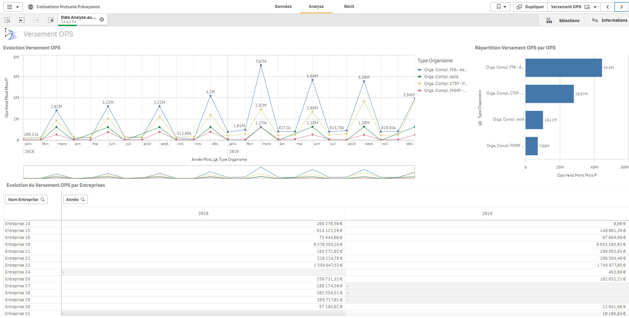Click the app options ellipsis icon
Viewport: 629px width, 318px height.
click(x=31, y=7)
